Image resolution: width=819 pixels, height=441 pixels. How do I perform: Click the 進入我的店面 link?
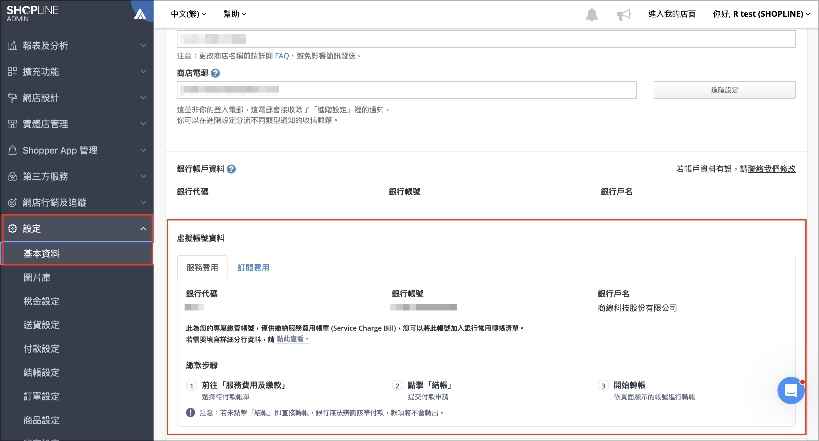click(672, 14)
